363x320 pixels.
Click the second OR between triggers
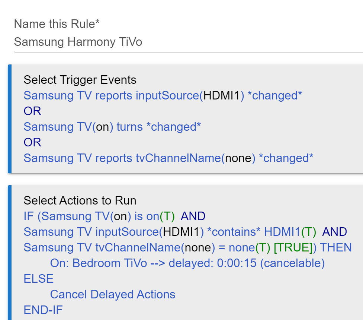[32, 142]
